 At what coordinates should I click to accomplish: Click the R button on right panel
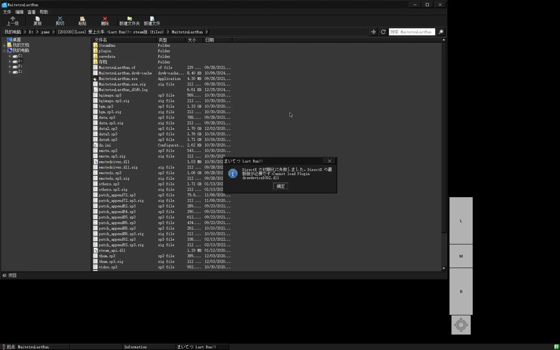[461, 291]
